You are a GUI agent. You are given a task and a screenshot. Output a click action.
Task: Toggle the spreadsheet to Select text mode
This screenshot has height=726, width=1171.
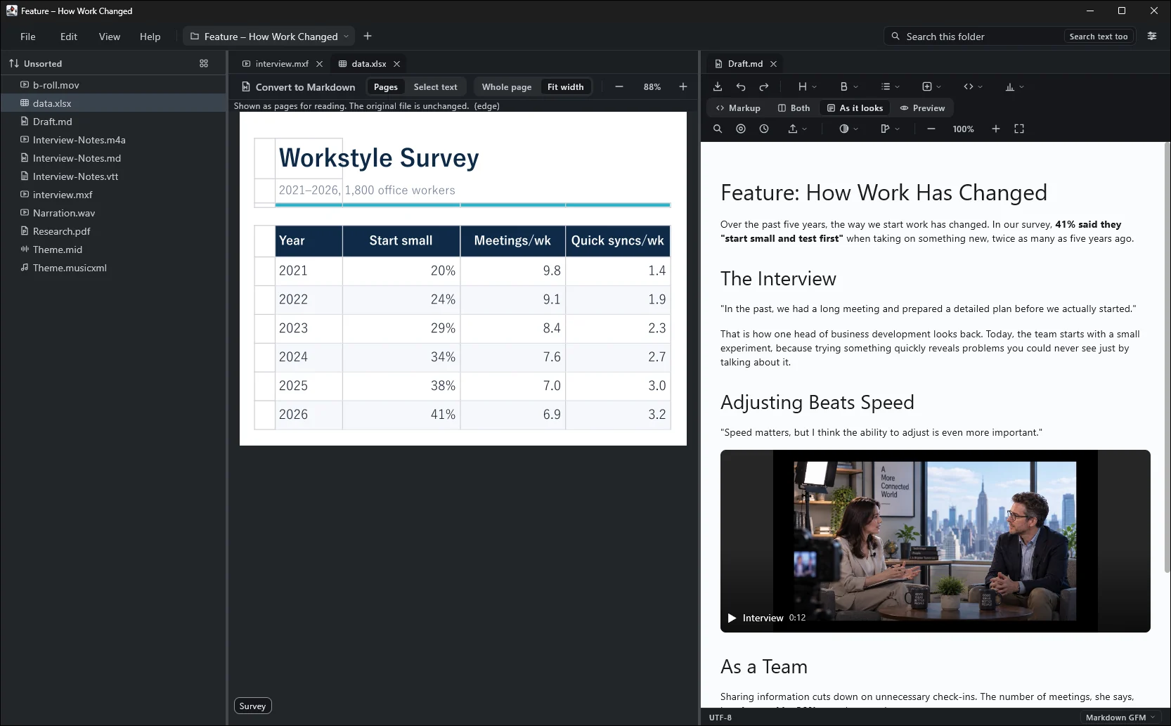[435, 87]
